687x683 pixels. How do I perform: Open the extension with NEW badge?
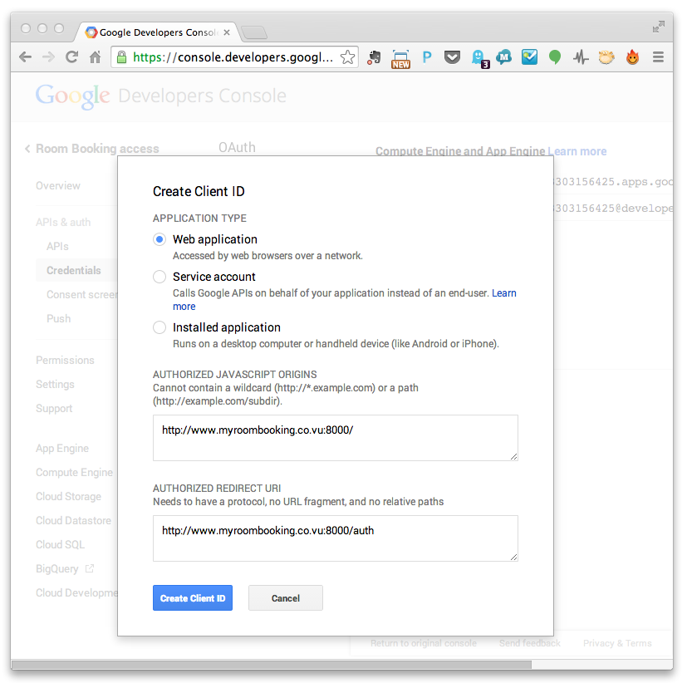coord(400,59)
